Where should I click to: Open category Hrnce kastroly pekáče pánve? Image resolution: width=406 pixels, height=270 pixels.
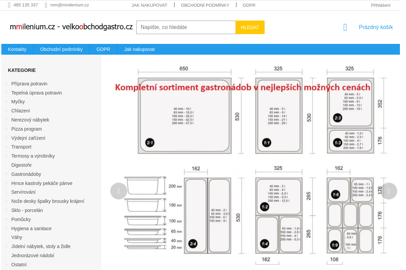(x=42, y=183)
